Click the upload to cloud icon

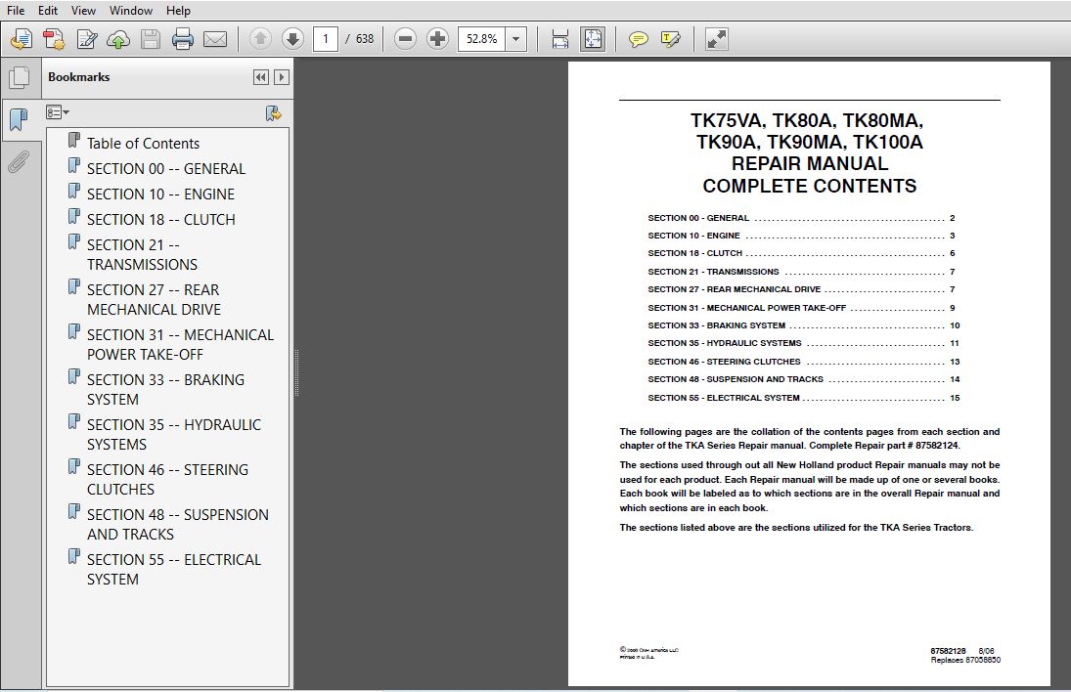pyautogui.click(x=118, y=39)
